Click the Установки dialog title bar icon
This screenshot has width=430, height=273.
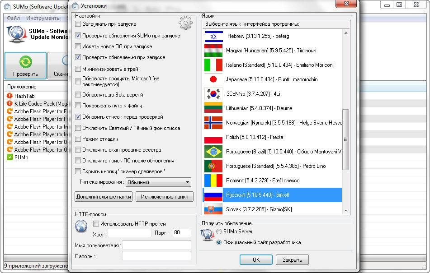click(75, 6)
